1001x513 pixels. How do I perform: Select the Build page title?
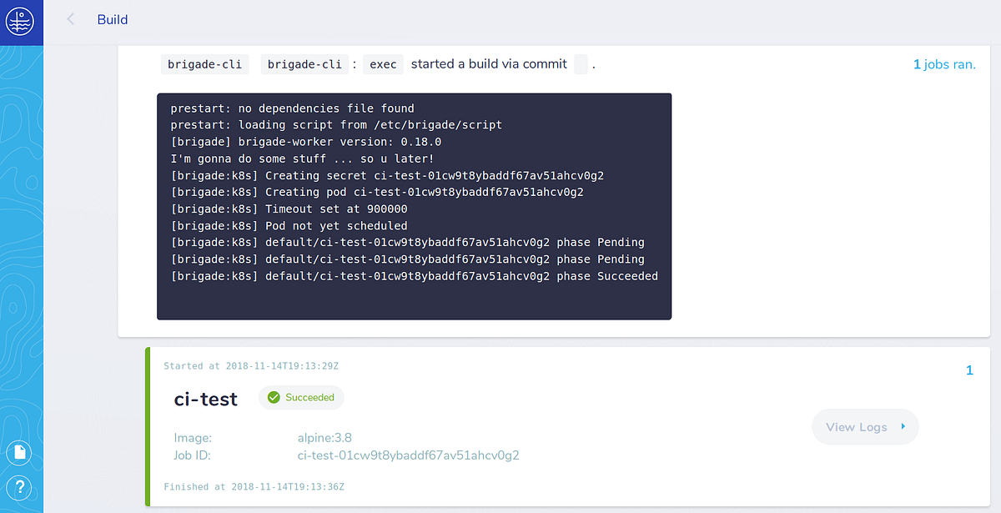coord(113,19)
